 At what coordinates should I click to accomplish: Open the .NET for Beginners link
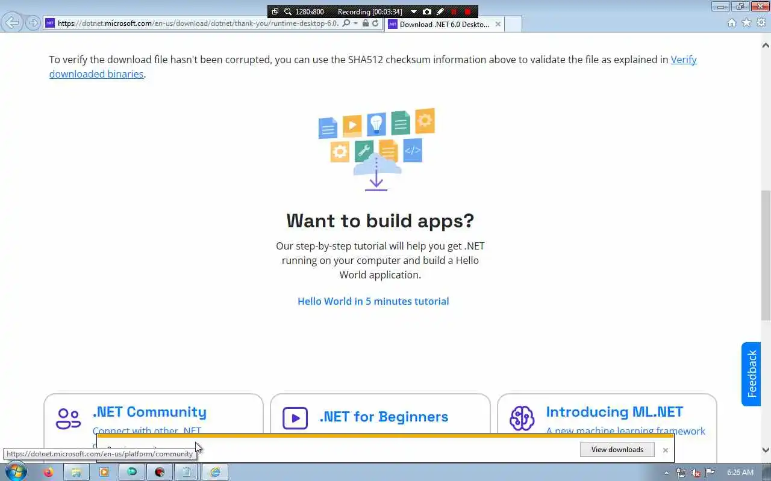point(384,417)
